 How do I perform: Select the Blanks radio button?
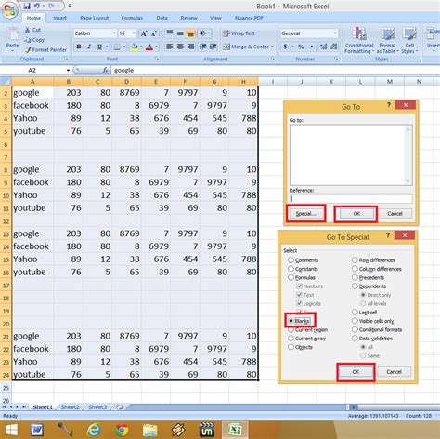[291, 321]
